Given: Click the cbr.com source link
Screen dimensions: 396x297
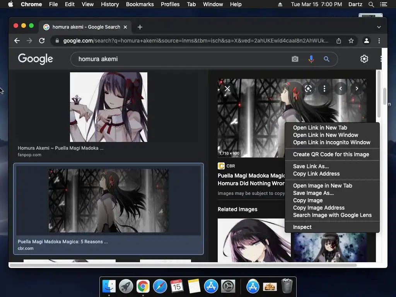Looking at the screenshot, I should (26, 249).
